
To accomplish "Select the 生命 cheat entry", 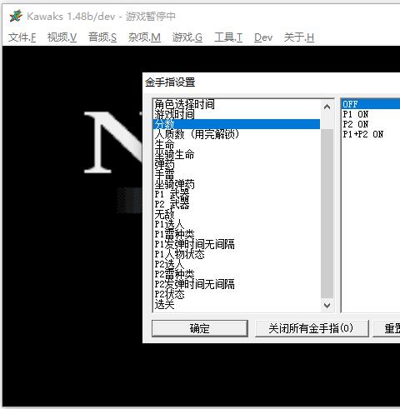I will [237, 144].
